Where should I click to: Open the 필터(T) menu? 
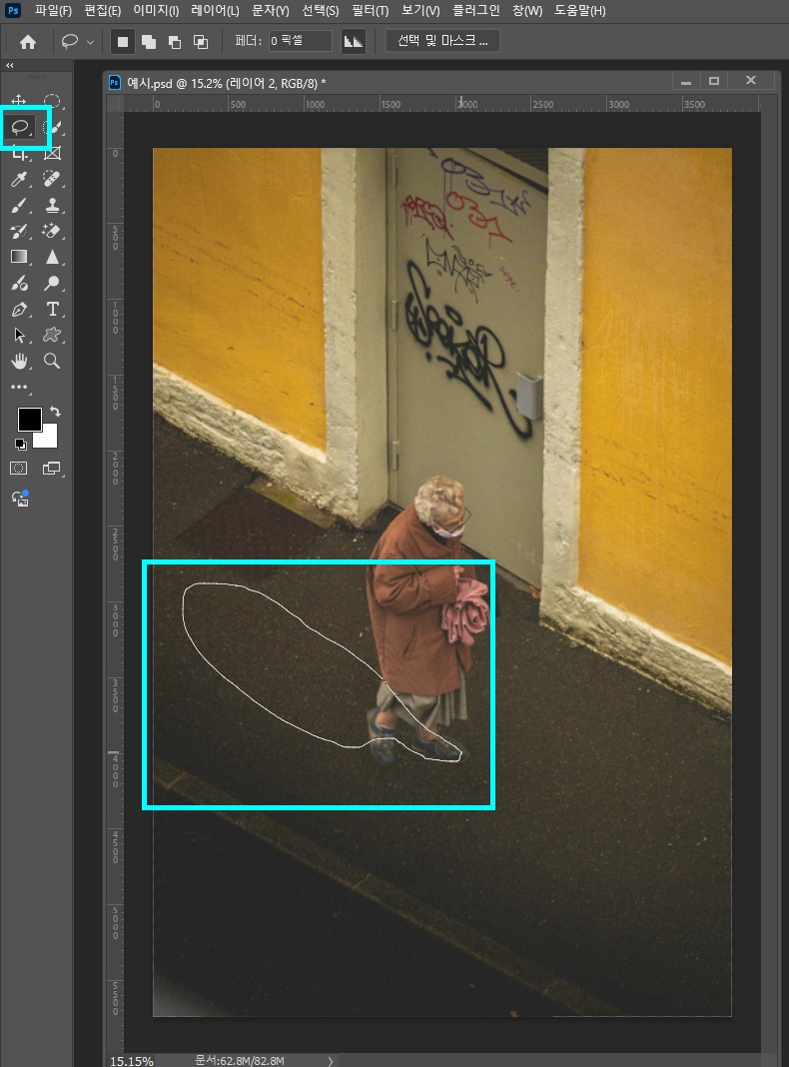[371, 10]
